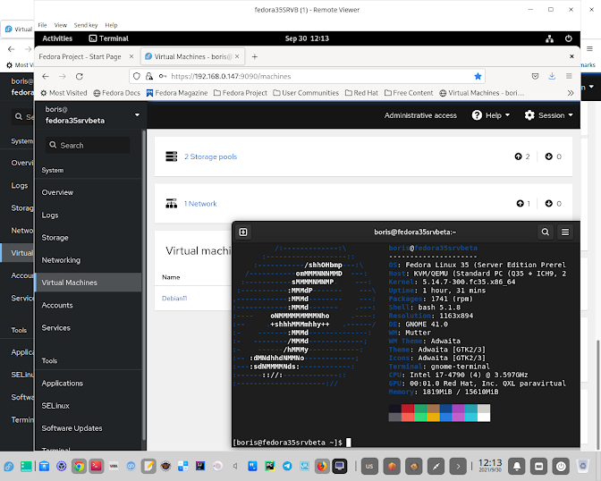Open Software Updates in Cockpit sidebar
601x481 pixels.
89,428
